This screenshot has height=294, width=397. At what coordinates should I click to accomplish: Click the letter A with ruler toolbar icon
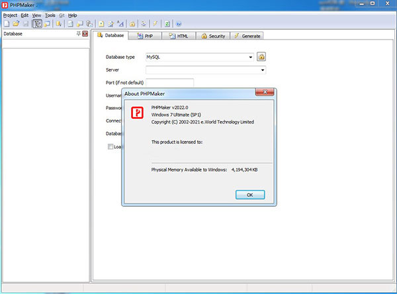(x=120, y=24)
